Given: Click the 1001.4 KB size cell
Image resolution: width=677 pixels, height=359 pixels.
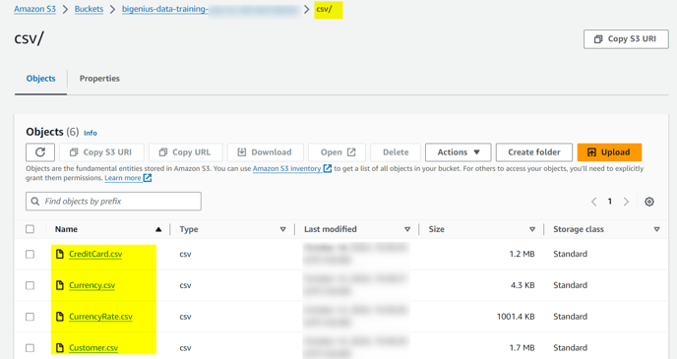Looking at the screenshot, I should tap(516, 317).
